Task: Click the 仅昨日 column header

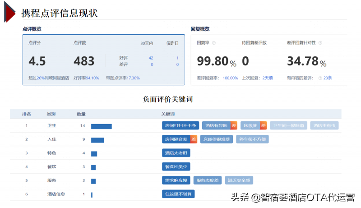Action: click(x=172, y=43)
